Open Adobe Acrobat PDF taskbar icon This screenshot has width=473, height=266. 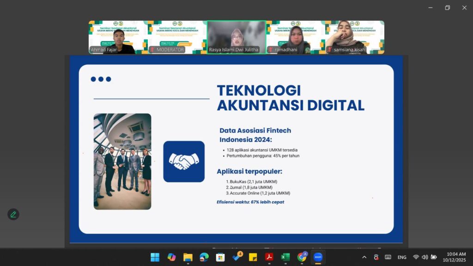(269, 257)
